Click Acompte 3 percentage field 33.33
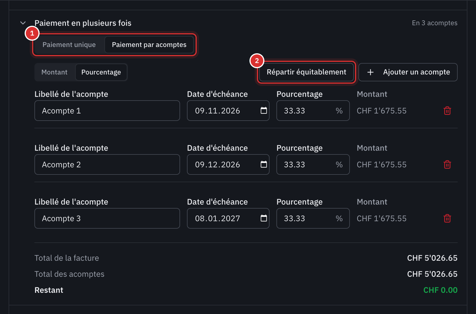 (x=313, y=218)
